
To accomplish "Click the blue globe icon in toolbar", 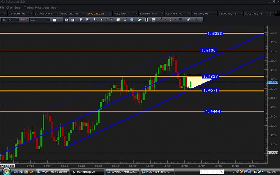I will pos(132,20).
